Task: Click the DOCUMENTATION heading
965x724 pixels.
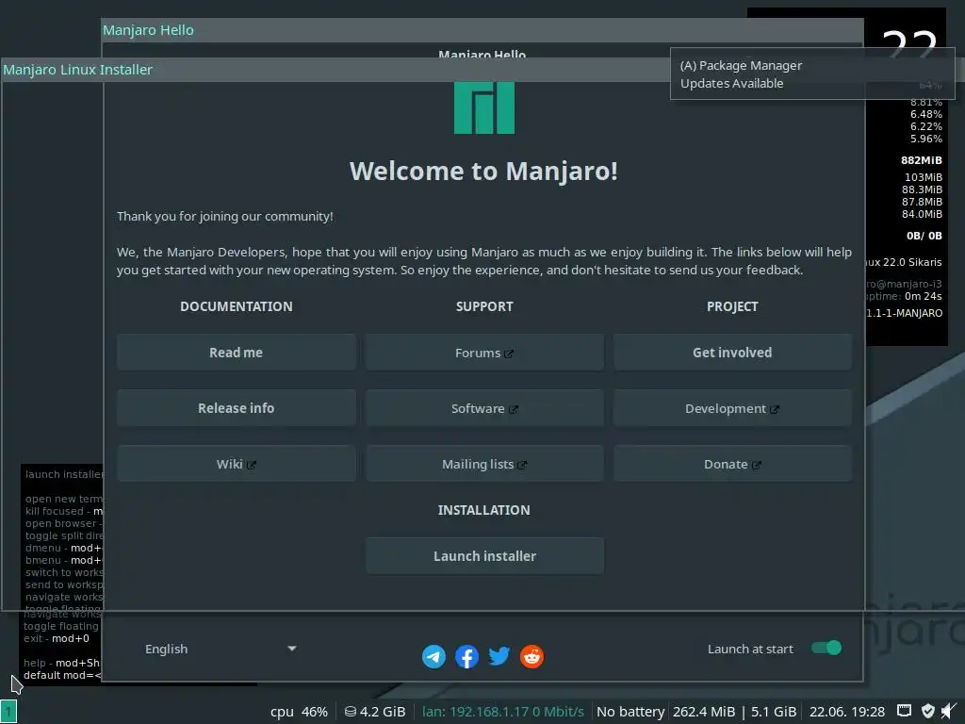Action: pyautogui.click(x=237, y=306)
